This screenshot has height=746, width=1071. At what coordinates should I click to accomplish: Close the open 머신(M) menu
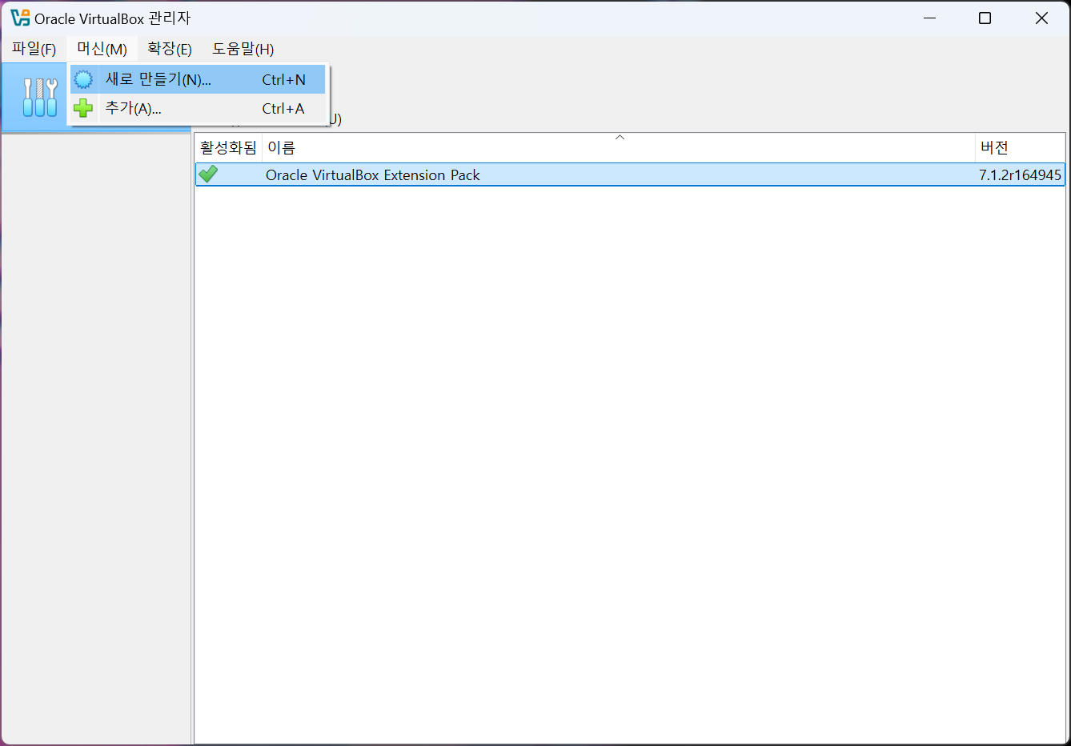(x=102, y=49)
